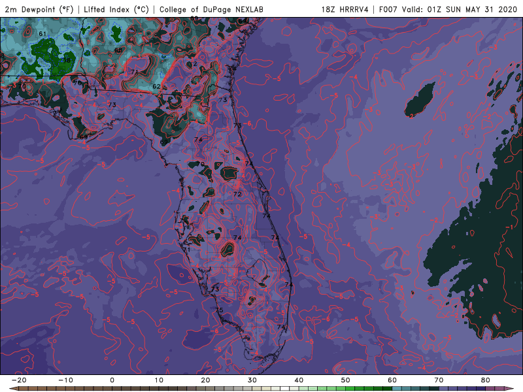Viewport: 523px width, 392px height.
Task: Select the "College of DuPage NEXLAB" text
Action: coord(211,10)
